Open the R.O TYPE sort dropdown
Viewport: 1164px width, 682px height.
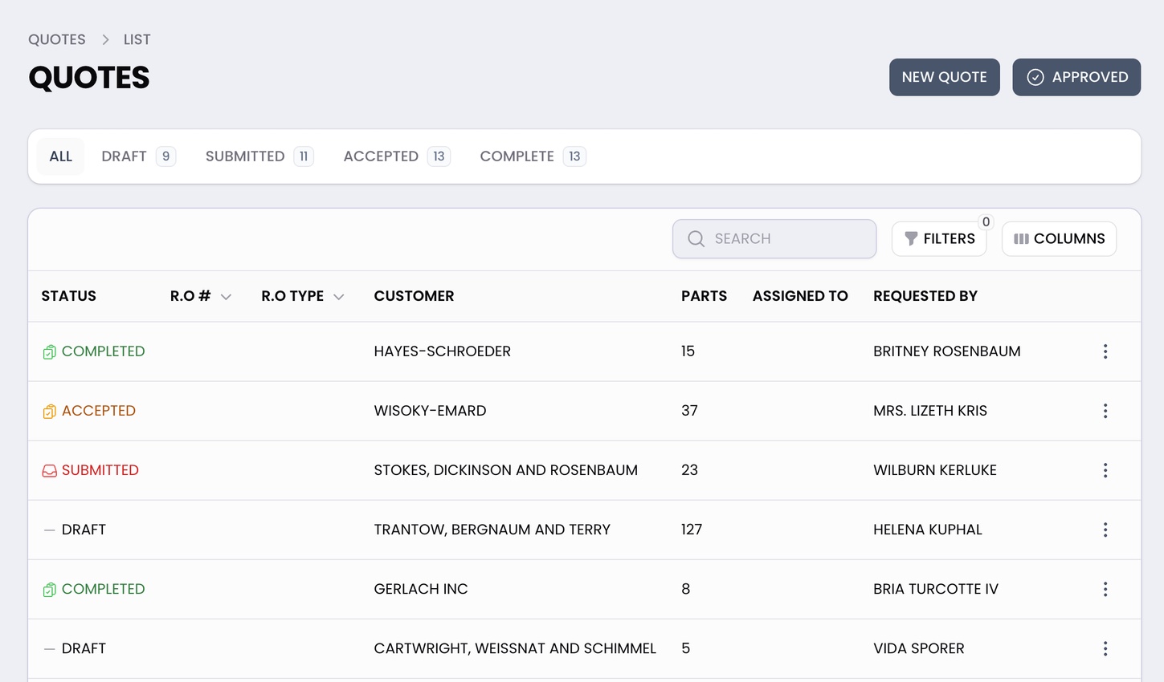339,296
